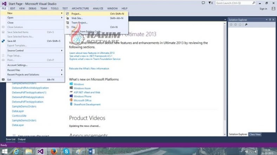The image size is (277, 155).
Task: Open See what's new in .NET Framework 4.5.1
Action: 91,56
